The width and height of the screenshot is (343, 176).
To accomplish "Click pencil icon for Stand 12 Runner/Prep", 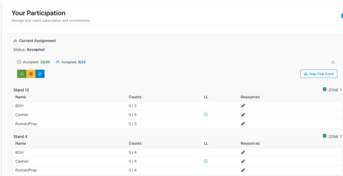I will [243, 124].
